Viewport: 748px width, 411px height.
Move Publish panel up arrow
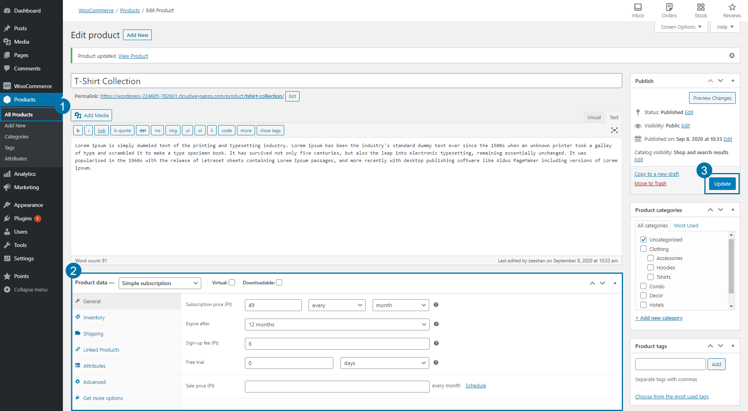(x=710, y=81)
